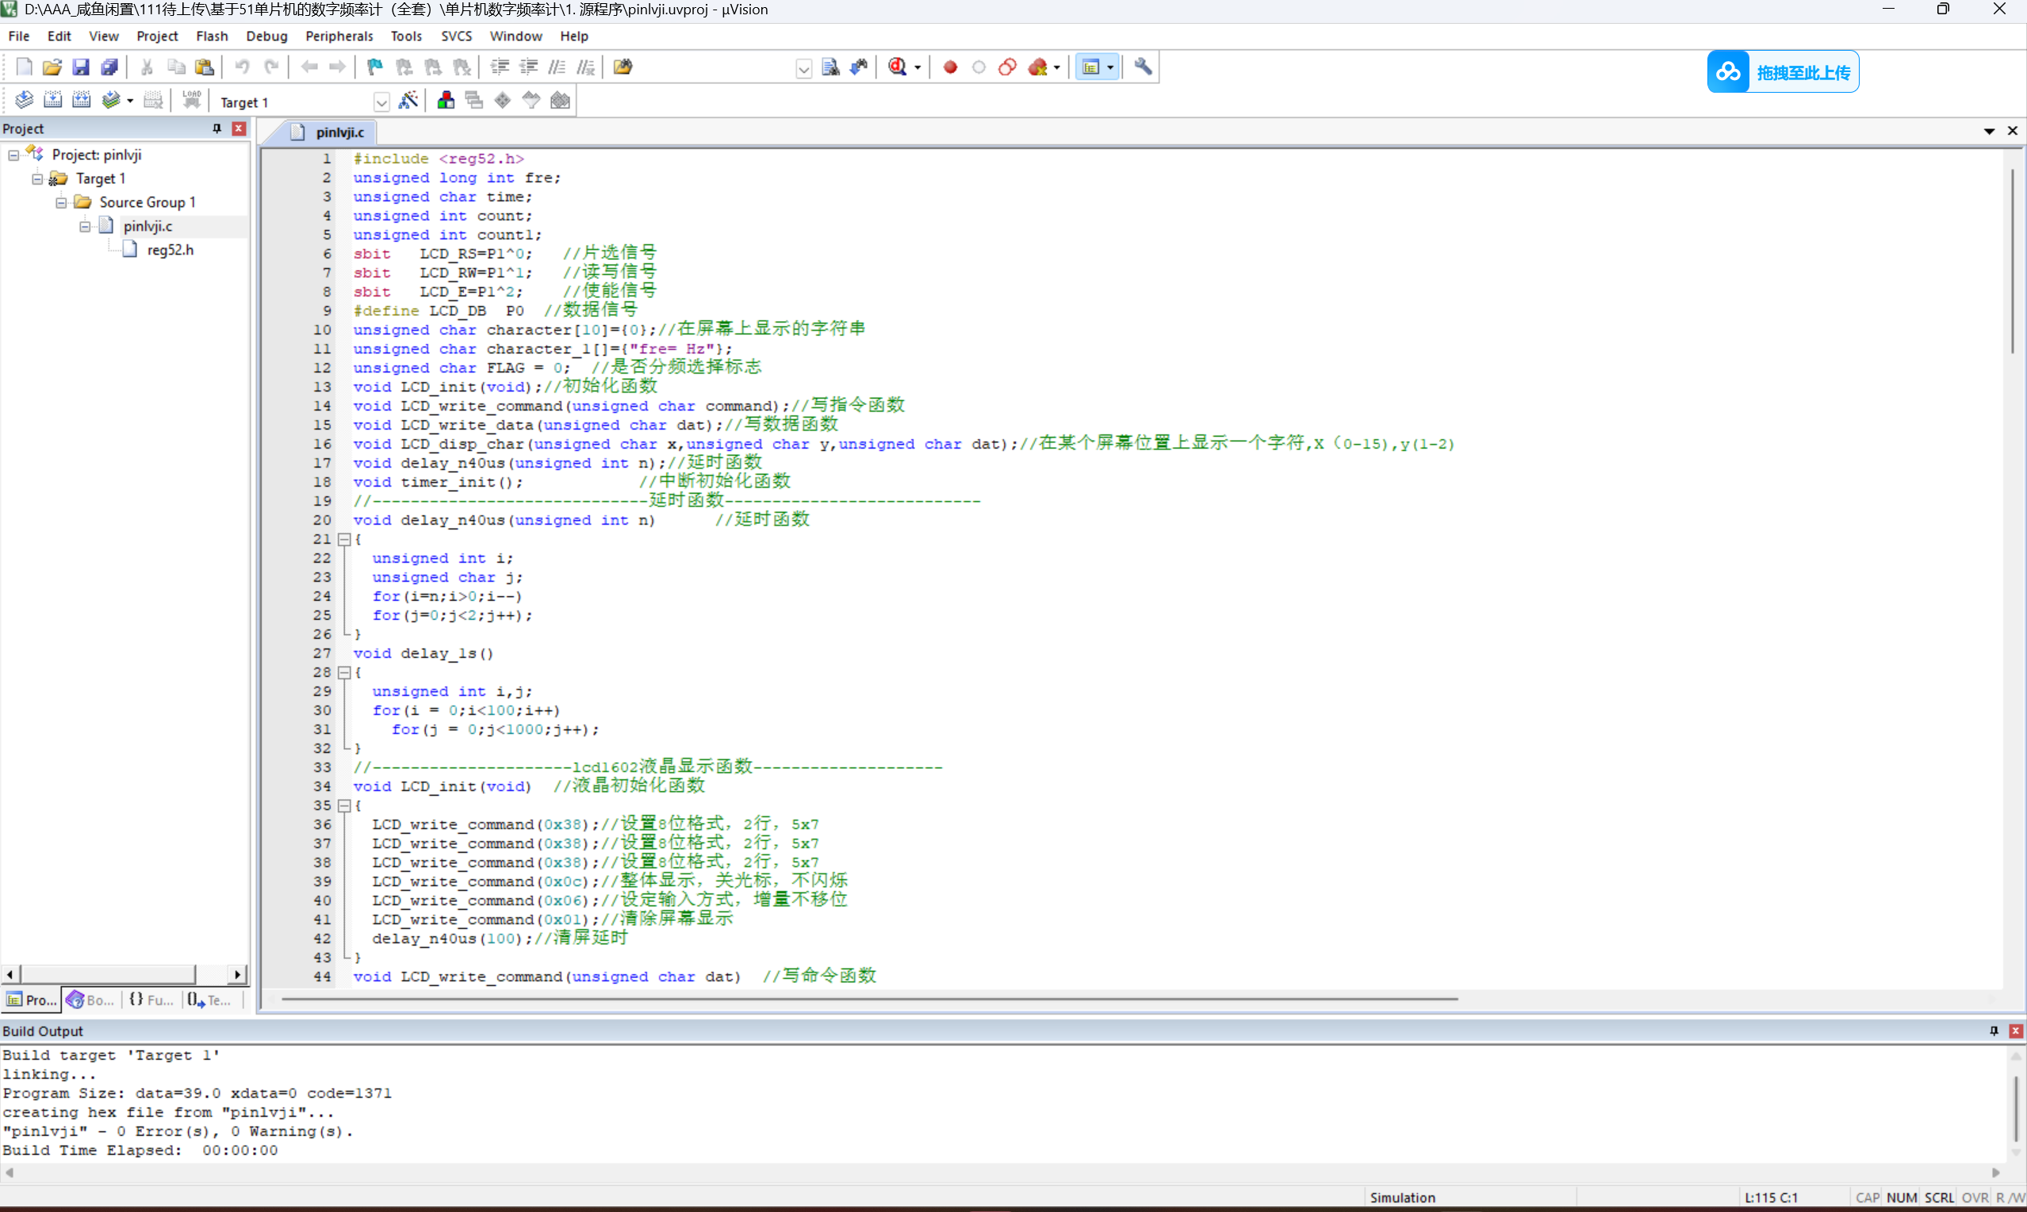Click the editor vertical scrollbar thumb
Image resolution: width=2027 pixels, height=1212 pixels.
coord(2012,262)
